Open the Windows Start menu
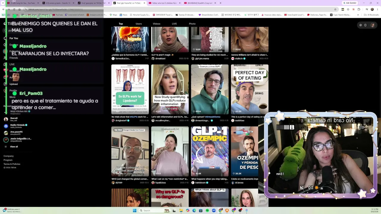The image size is (381, 214). click(x=135, y=210)
